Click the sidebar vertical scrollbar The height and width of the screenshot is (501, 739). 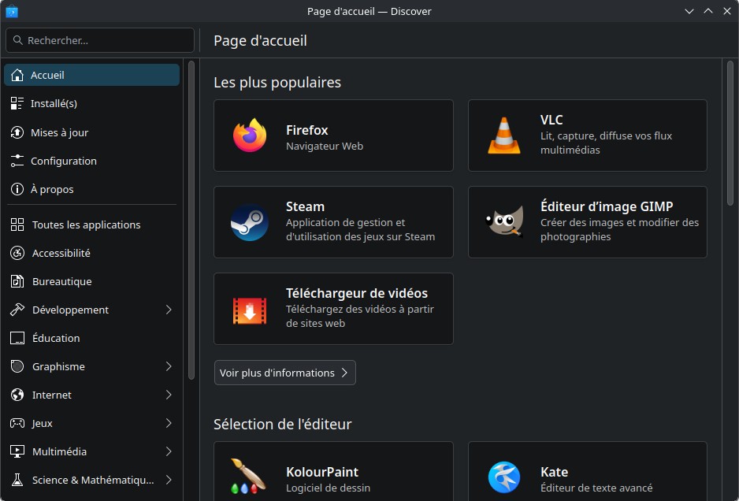(191, 220)
